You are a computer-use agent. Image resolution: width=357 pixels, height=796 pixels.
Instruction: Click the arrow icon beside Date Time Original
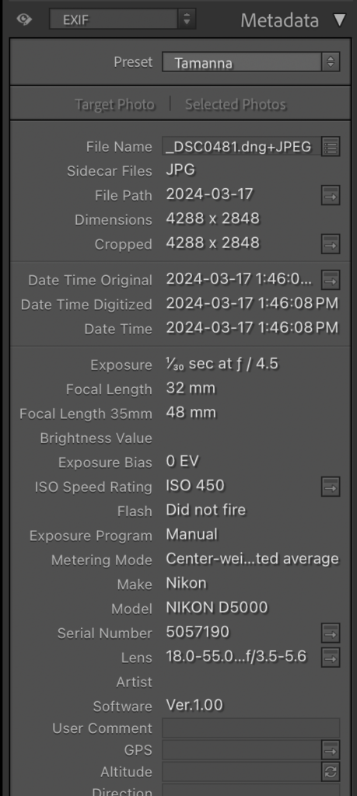coord(331,280)
